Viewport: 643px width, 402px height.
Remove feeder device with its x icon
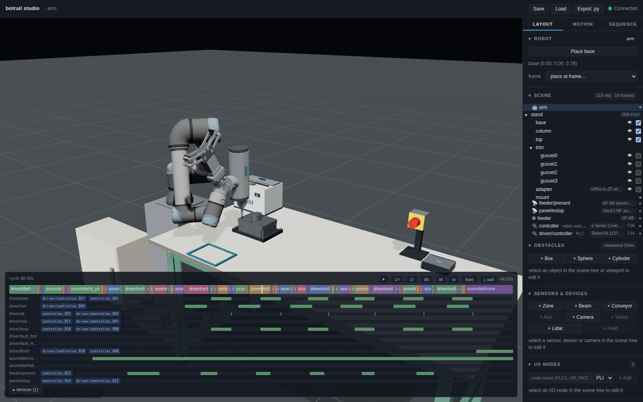tap(640, 218)
